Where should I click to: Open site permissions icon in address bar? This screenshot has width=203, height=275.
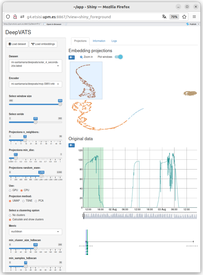point(22,17)
